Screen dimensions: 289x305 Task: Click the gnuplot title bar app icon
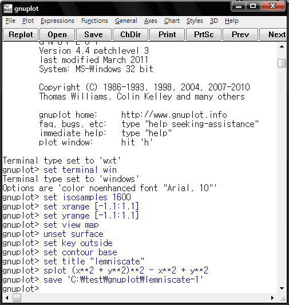pos(8,9)
